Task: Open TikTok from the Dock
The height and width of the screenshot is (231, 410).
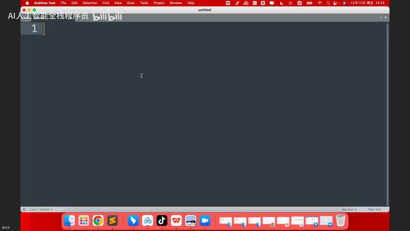Action: pos(162,221)
